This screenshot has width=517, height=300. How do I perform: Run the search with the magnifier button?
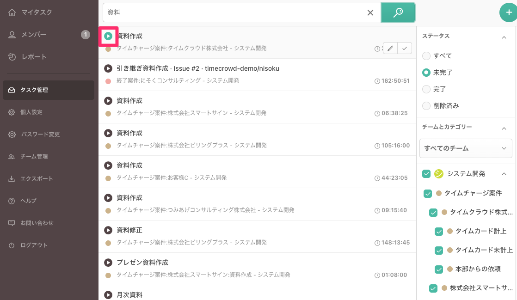tap(398, 13)
